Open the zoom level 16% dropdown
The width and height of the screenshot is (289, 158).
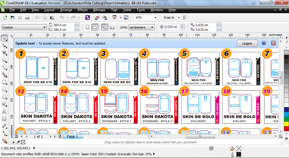pyautogui.click(x=155, y=17)
